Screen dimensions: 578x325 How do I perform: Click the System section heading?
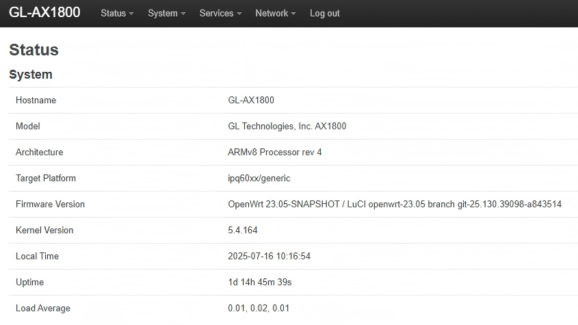(x=31, y=75)
